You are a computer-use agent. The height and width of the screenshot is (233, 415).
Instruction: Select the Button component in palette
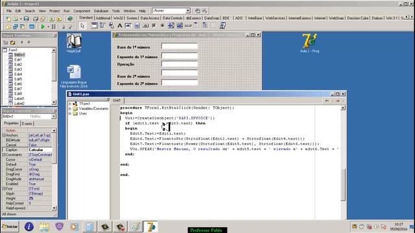(x=145, y=26)
